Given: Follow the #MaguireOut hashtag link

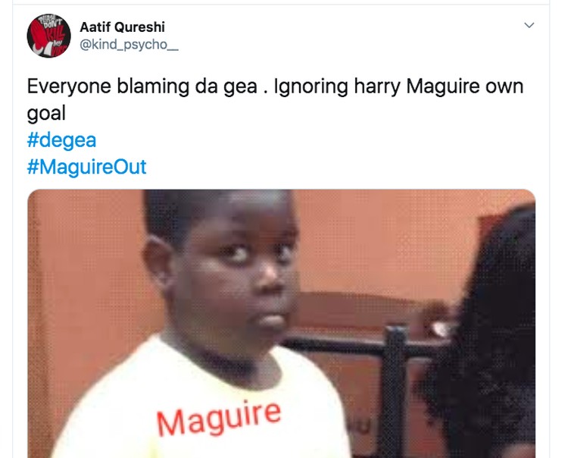Looking at the screenshot, I should [86, 167].
